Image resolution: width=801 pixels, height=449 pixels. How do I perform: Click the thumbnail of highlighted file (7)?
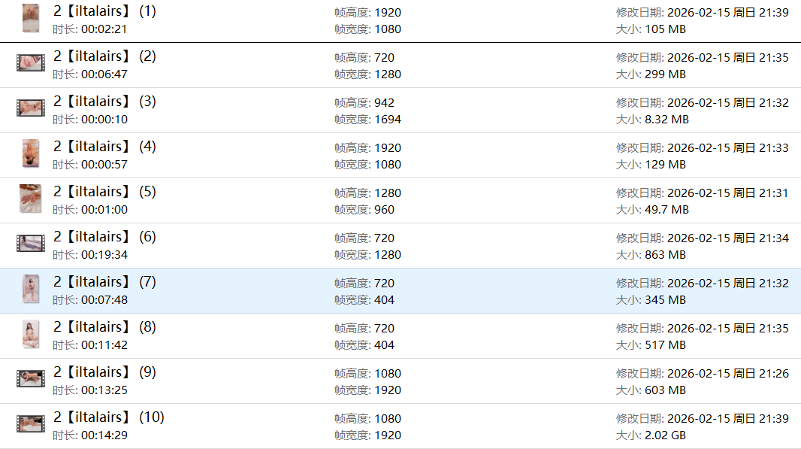point(31,289)
